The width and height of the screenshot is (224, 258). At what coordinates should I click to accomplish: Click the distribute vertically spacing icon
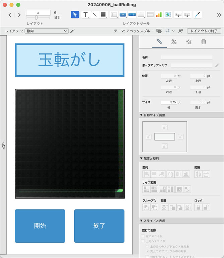206,174
